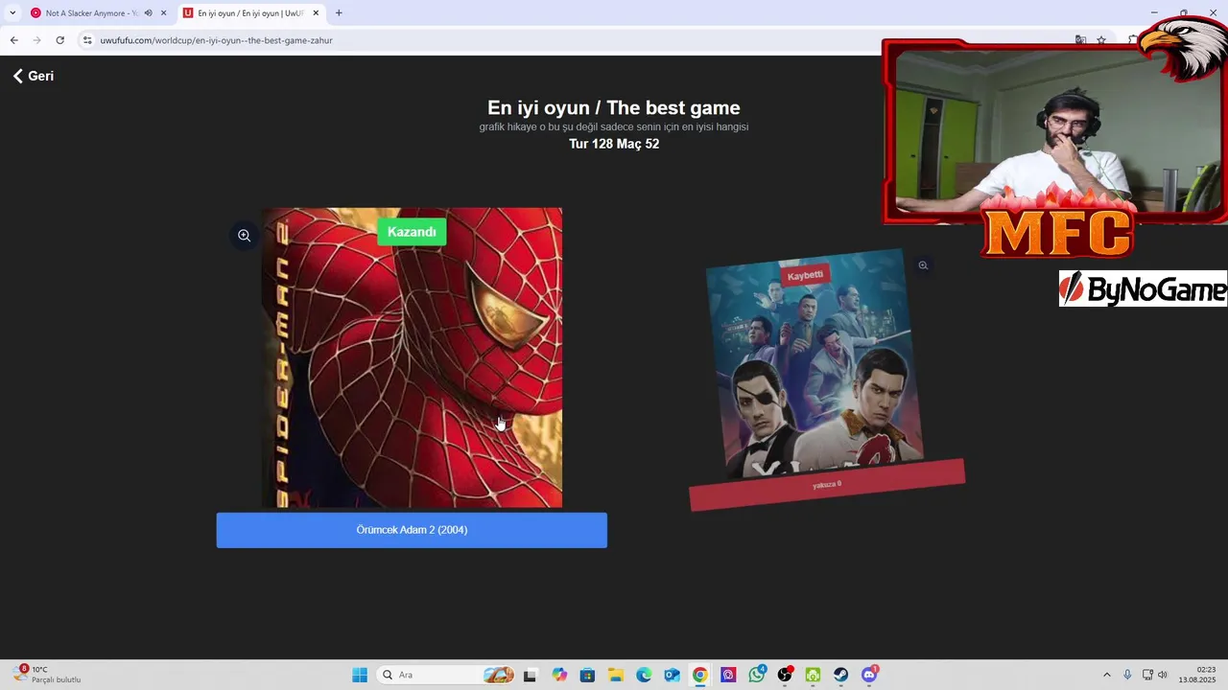1228x690 pixels.
Task: Open network settings tray icon
Action: click(x=1147, y=675)
